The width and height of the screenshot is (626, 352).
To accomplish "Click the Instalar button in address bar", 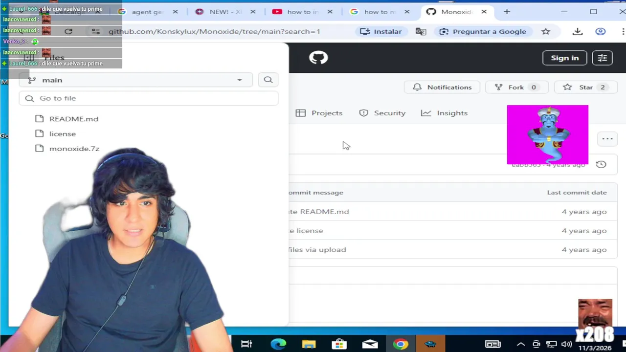I will pos(380,31).
